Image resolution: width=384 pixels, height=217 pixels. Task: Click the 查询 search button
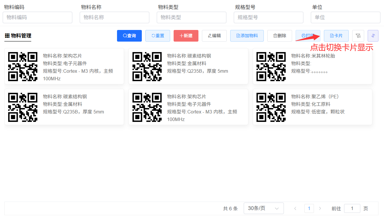click(129, 36)
